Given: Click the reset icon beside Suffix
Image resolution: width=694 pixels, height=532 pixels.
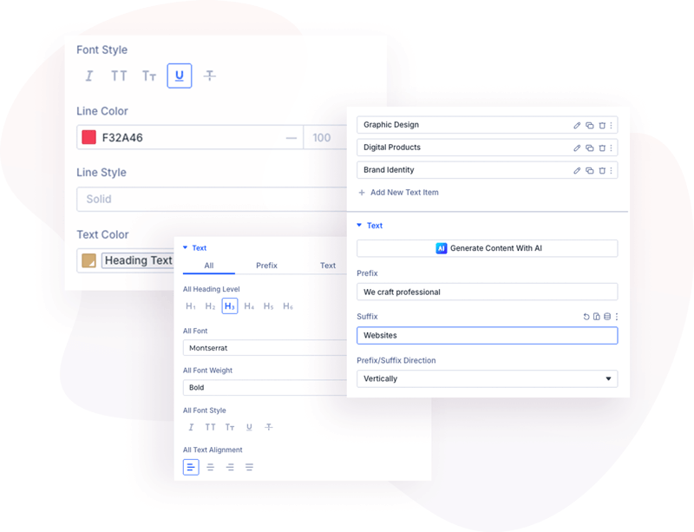Looking at the screenshot, I should pos(586,317).
